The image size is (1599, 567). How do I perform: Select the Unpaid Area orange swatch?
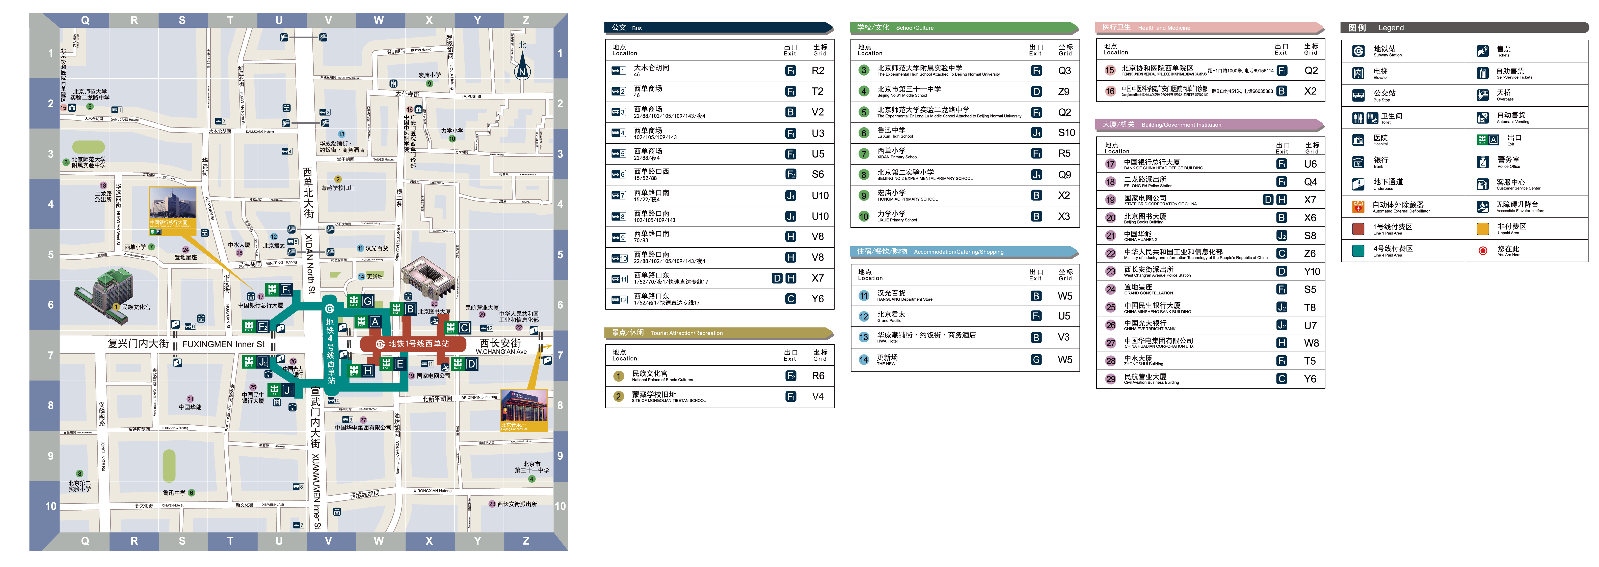pos(1482,229)
